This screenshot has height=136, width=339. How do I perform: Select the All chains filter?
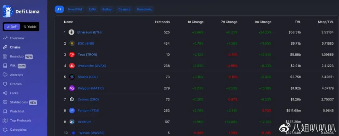(x=59, y=9)
